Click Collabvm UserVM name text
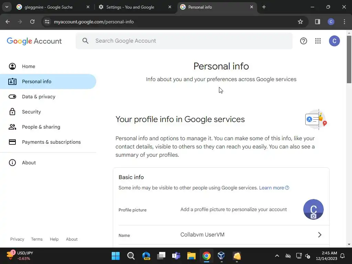Image resolution: width=352 pixels, height=264 pixels. coord(202,234)
